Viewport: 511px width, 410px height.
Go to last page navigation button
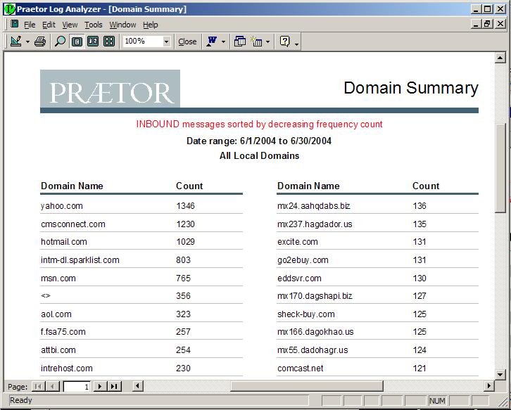[114, 387]
